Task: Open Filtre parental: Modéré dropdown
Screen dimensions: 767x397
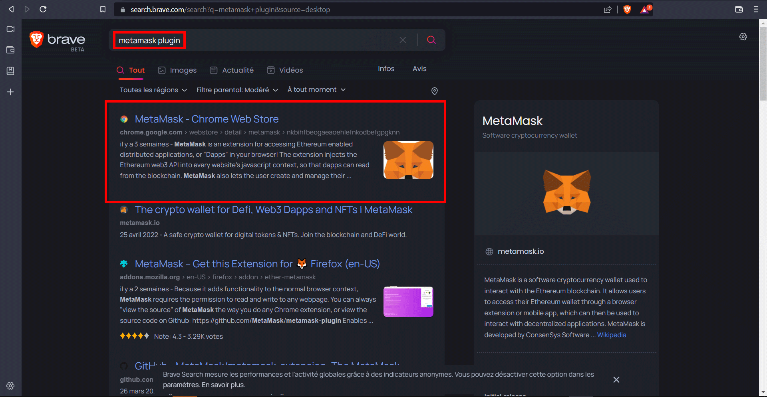Action: [x=237, y=90]
